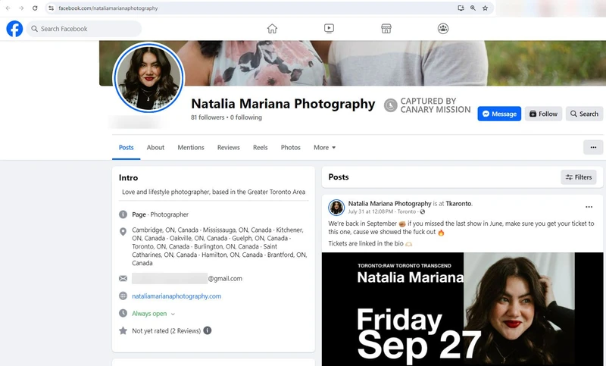The image size is (606, 366).
Task: Follow the Natalia Mariana Photography page
Action: click(x=543, y=114)
